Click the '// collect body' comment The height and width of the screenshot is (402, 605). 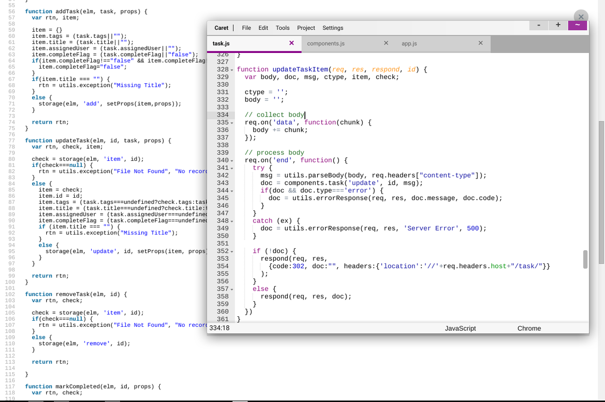pos(274,115)
